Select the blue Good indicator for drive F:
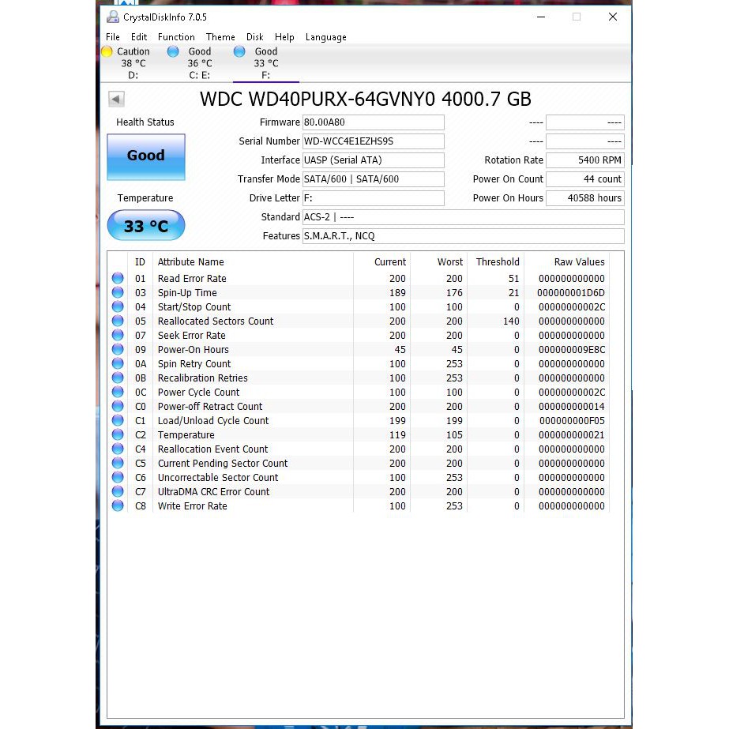 point(239,51)
